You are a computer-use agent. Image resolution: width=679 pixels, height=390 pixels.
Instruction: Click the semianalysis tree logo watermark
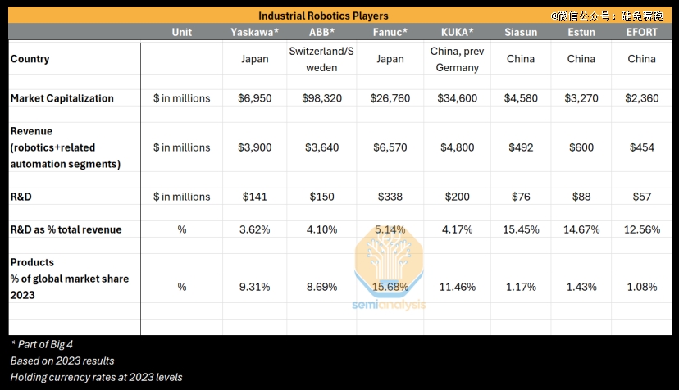coord(389,259)
